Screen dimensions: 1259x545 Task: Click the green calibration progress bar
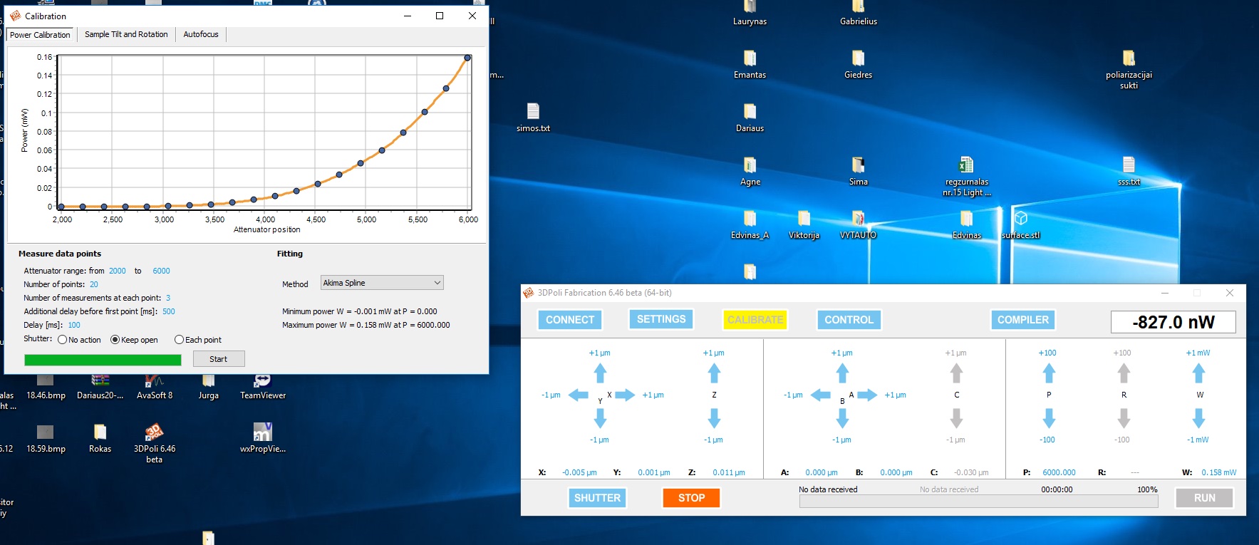[x=103, y=360]
